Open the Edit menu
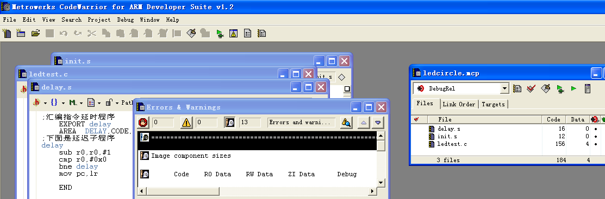Viewport: 605px width, 199px height. pos(29,20)
